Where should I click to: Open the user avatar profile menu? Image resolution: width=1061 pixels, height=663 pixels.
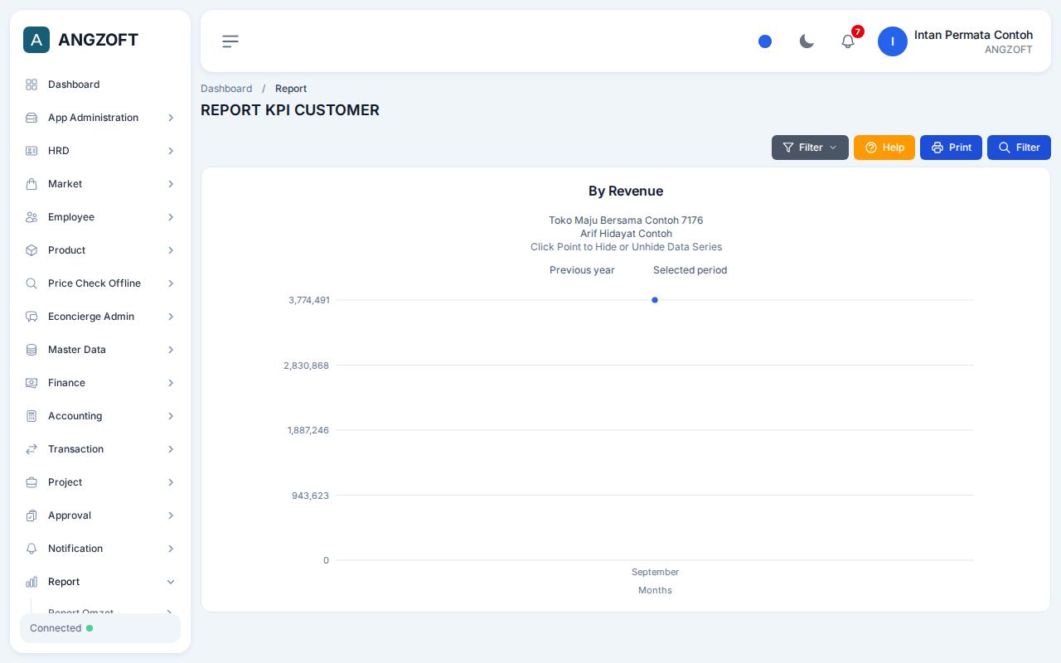pos(893,41)
